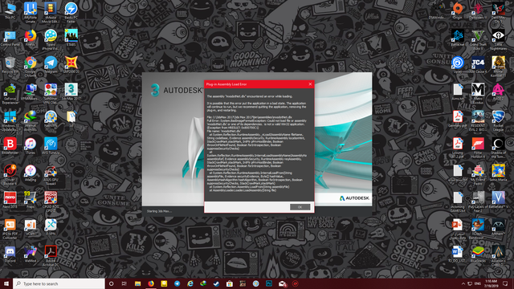This screenshot has height=289, width=514.
Task: Open the Assassin's Creed Odyssey shortcut
Action: coord(498,256)
